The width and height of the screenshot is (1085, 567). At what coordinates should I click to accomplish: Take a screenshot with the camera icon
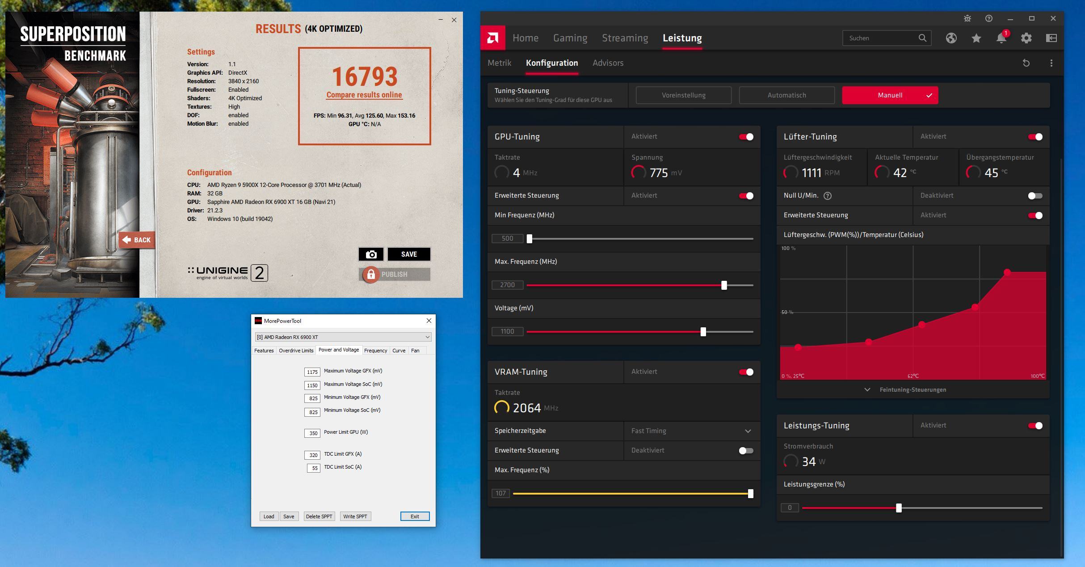371,254
